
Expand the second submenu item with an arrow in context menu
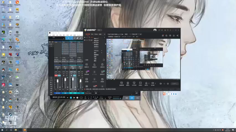[98, 53]
